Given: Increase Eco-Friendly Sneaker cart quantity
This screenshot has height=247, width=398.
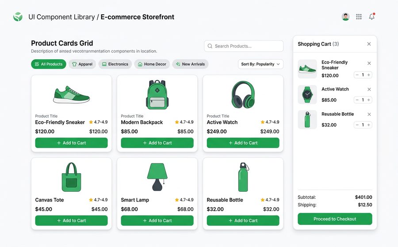Looking at the screenshot, I should point(368,75).
